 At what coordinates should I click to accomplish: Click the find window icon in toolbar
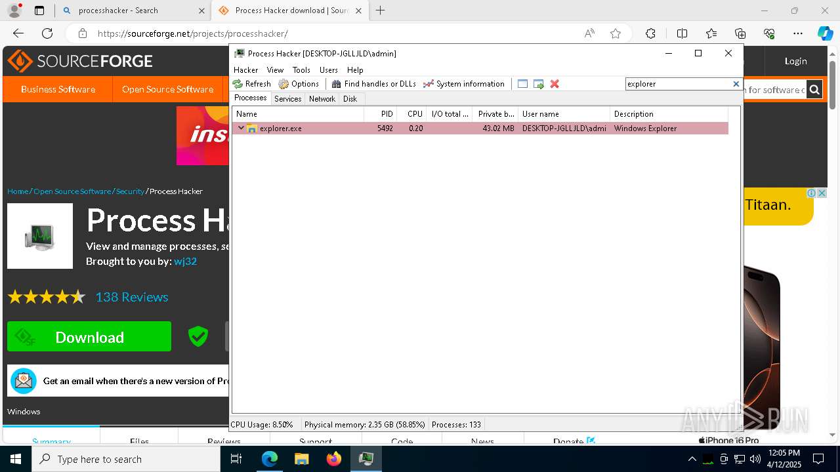(522, 84)
